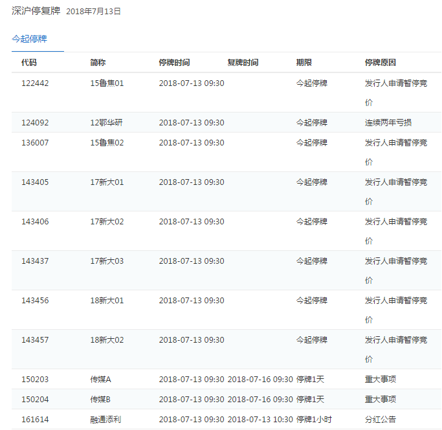Open stock code 122442
Screen dimensions: 442x430
(35, 83)
